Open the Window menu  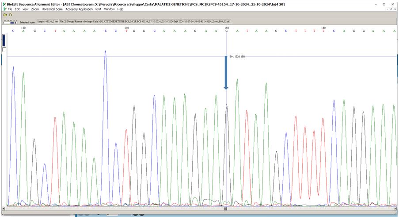pyautogui.click(x=109, y=9)
